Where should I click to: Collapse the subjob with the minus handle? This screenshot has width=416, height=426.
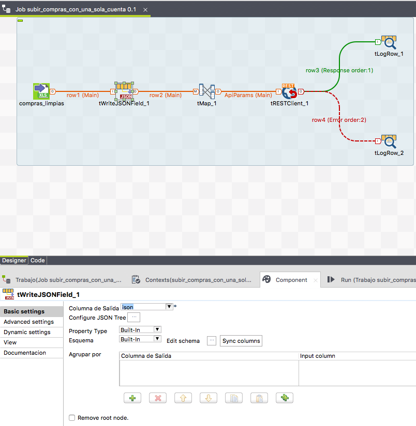click(20, 21)
